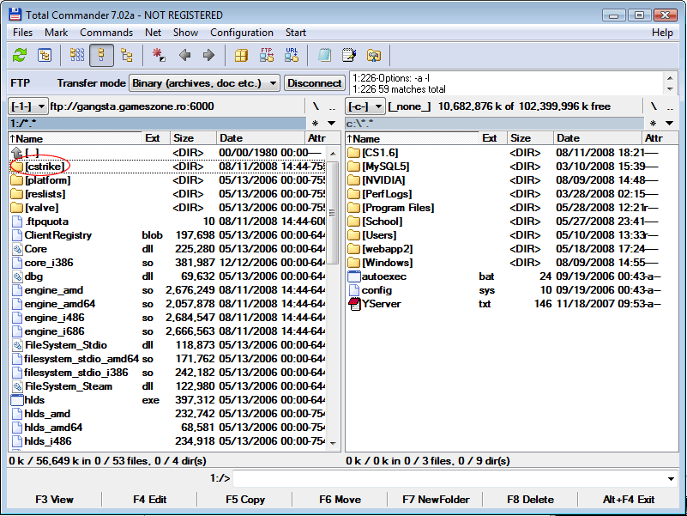Select the cstrike folder in left panel
Viewport: 687px width, 516px height.
(45, 166)
